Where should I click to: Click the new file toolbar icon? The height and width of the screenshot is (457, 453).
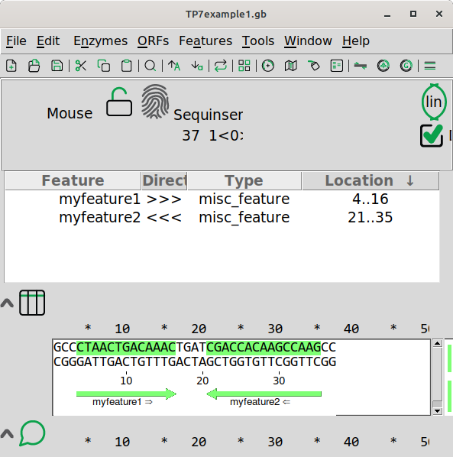coord(11,66)
